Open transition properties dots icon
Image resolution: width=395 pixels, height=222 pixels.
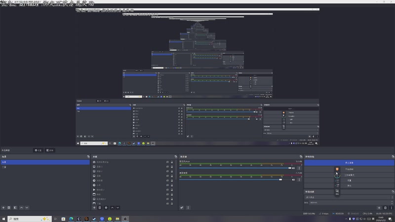point(391,208)
